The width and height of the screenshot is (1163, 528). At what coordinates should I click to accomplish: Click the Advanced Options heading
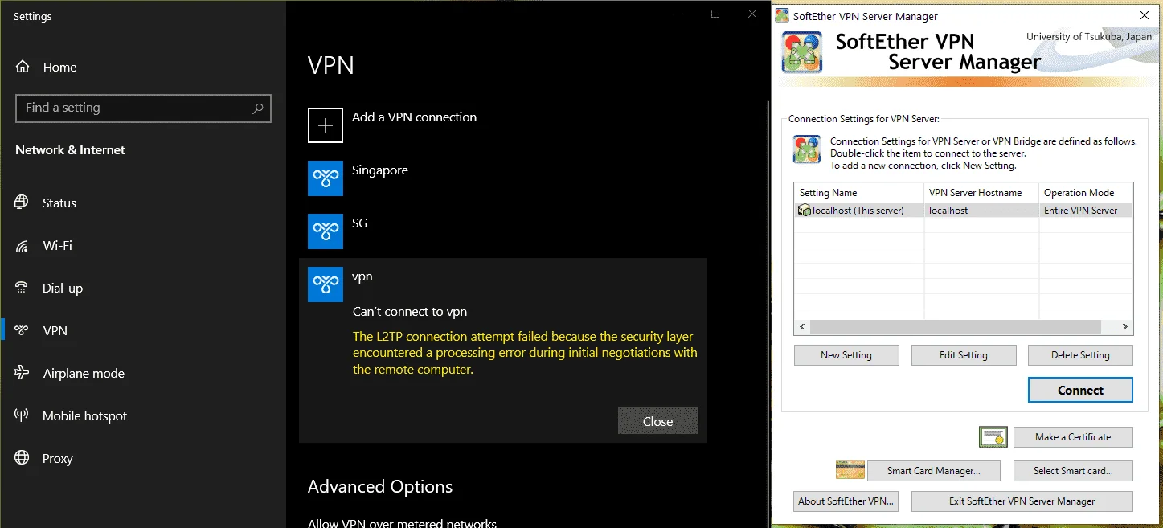(x=380, y=487)
